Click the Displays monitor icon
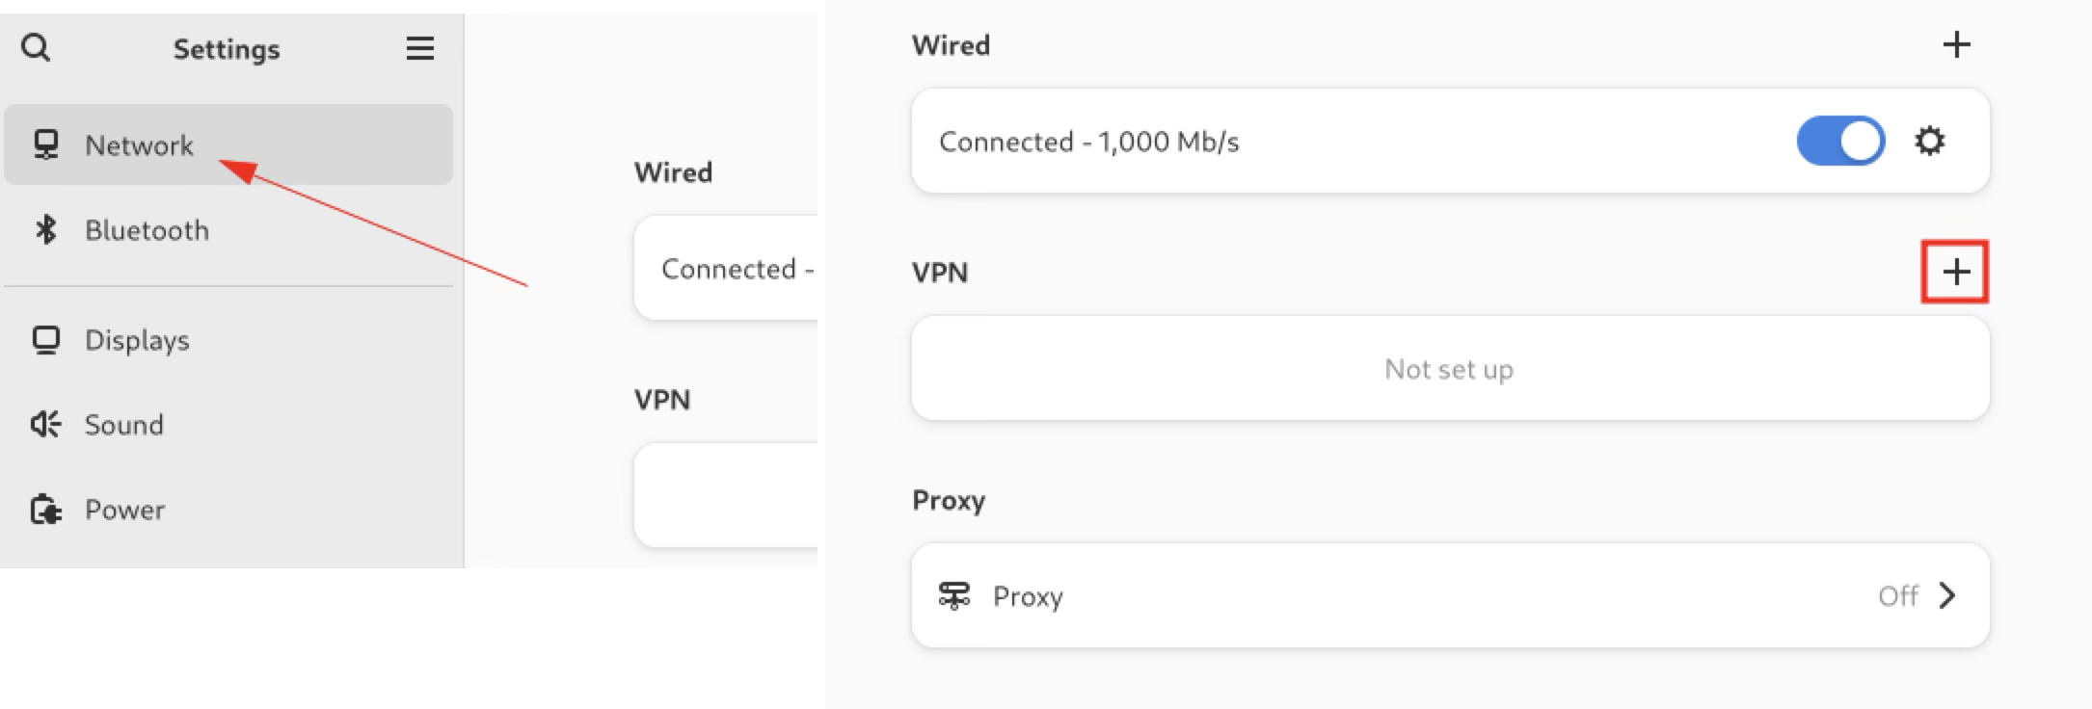The height and width of the screenshot is (709, 2092). 45,339
